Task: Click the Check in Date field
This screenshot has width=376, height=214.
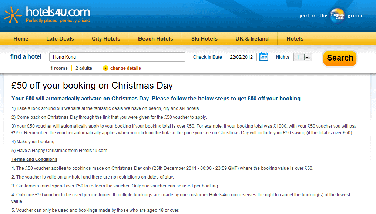Action: click(x=241, y=57)
